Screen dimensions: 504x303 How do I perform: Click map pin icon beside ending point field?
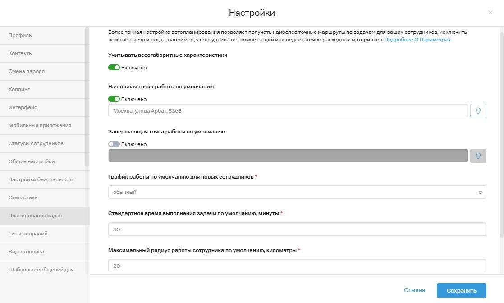[478, 156]
